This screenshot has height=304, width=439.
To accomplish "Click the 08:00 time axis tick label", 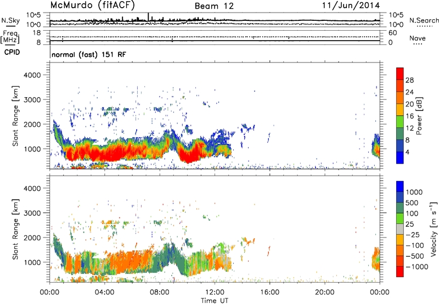I will [160, 292].
